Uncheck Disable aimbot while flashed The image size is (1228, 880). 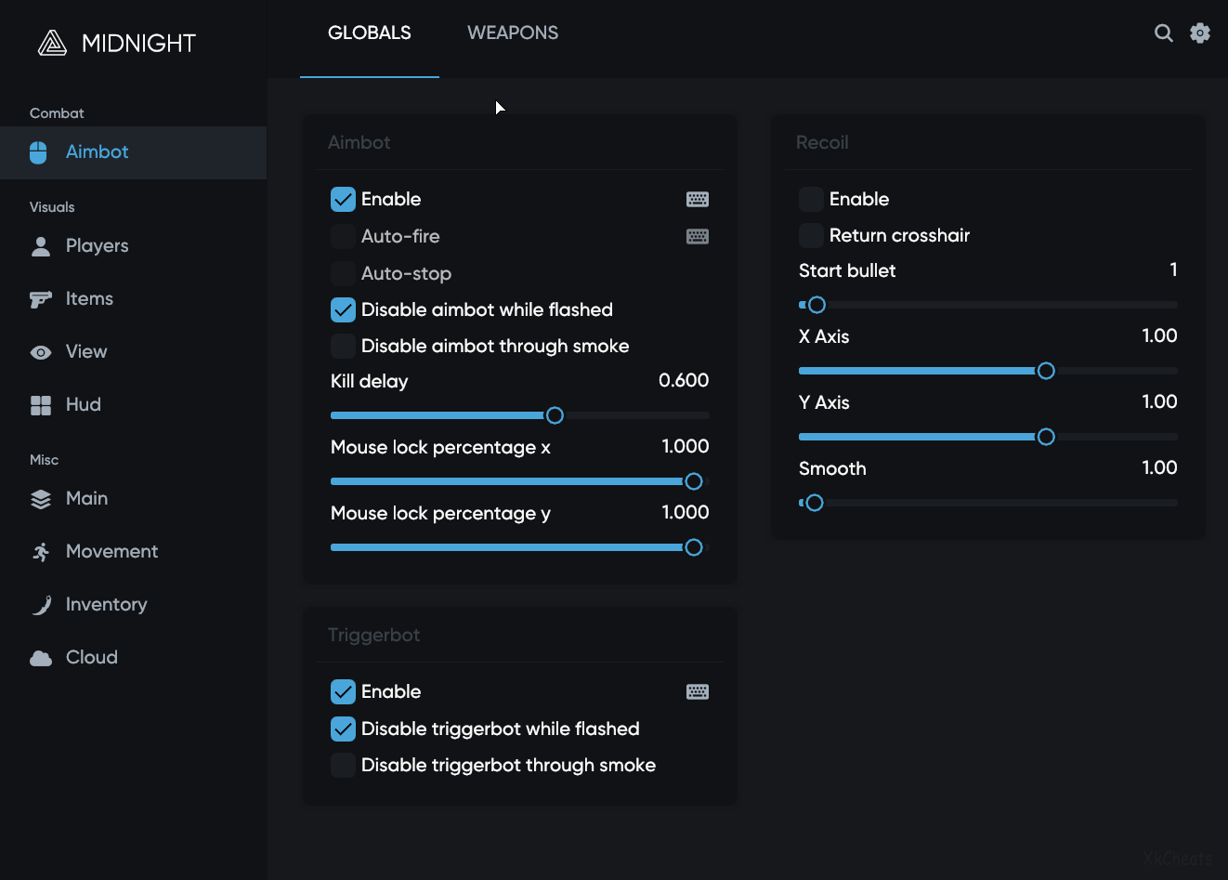coord(343,309)
